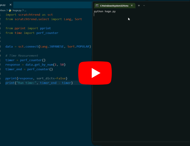This screenshot has width=190, height=146.
Task: Click 'import scratchtrend as sct' code line
Action: pyautogui.click(x=29, y=15)
